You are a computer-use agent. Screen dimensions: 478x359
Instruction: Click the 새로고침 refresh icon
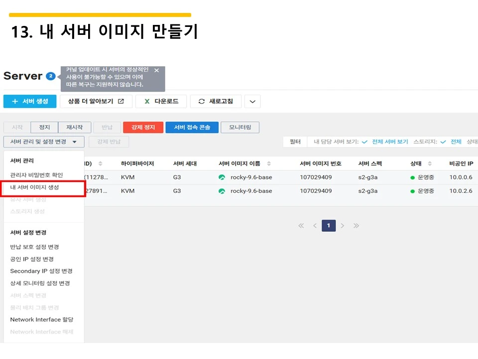201,101
